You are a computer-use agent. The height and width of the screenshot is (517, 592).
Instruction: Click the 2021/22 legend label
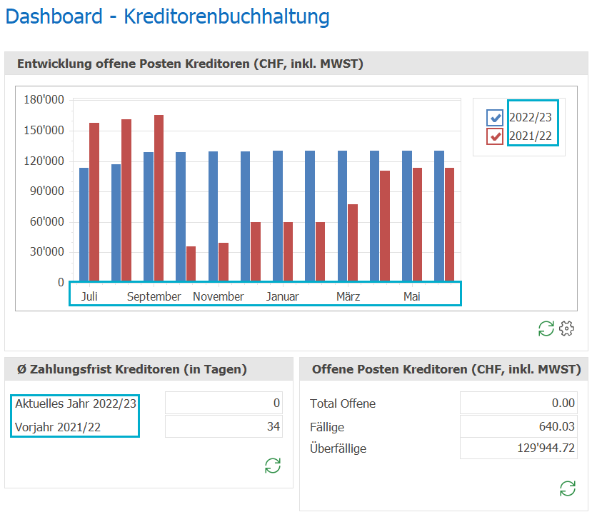(531, 136)
